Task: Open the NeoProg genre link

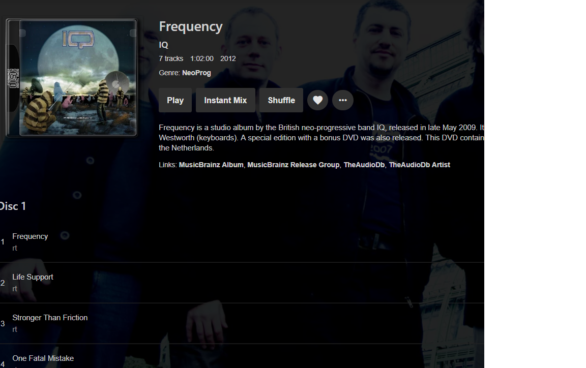Action: tap(196, 73)
